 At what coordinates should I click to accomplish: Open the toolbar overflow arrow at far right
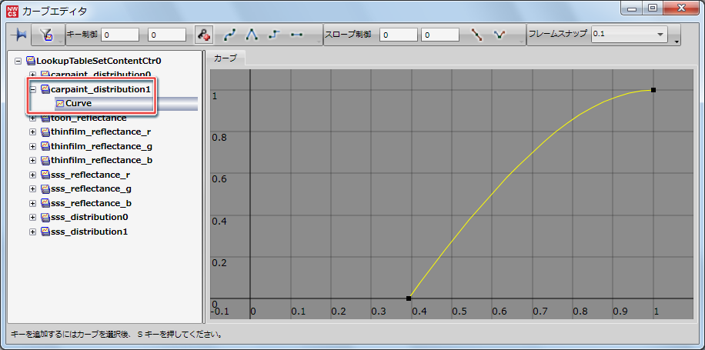677,41
